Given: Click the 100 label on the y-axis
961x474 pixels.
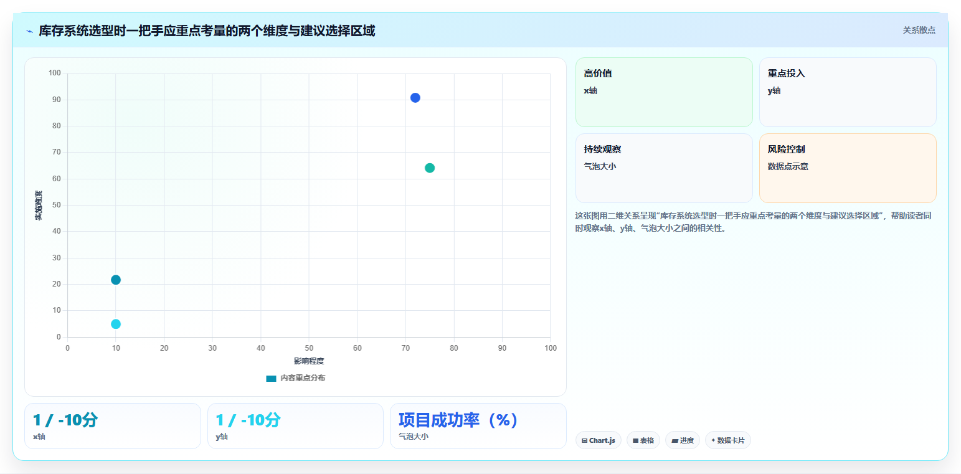Looking at the screenshot, I should coord(55,73).
